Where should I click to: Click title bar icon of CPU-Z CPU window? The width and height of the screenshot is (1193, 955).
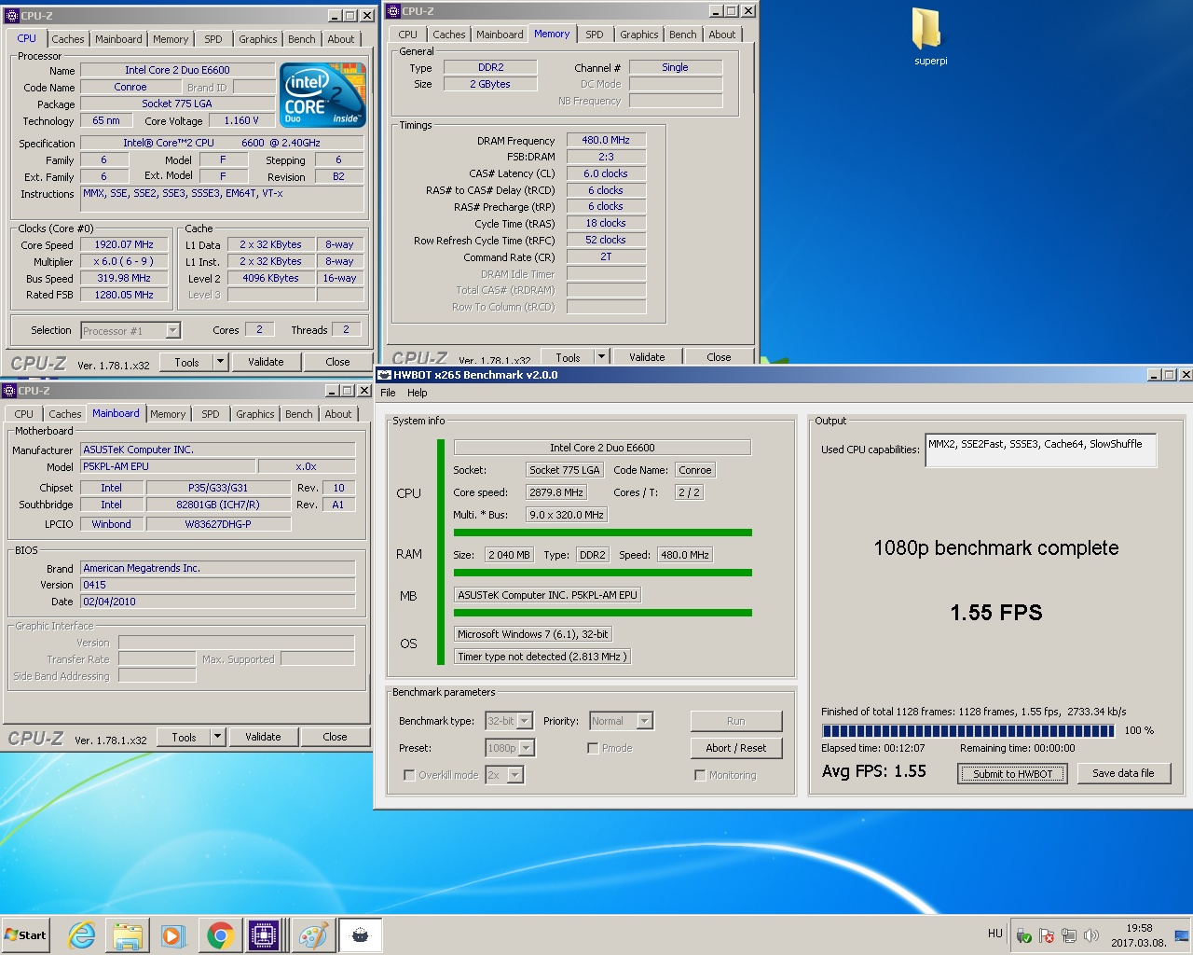pyautogui.click(x=12, y=16)
